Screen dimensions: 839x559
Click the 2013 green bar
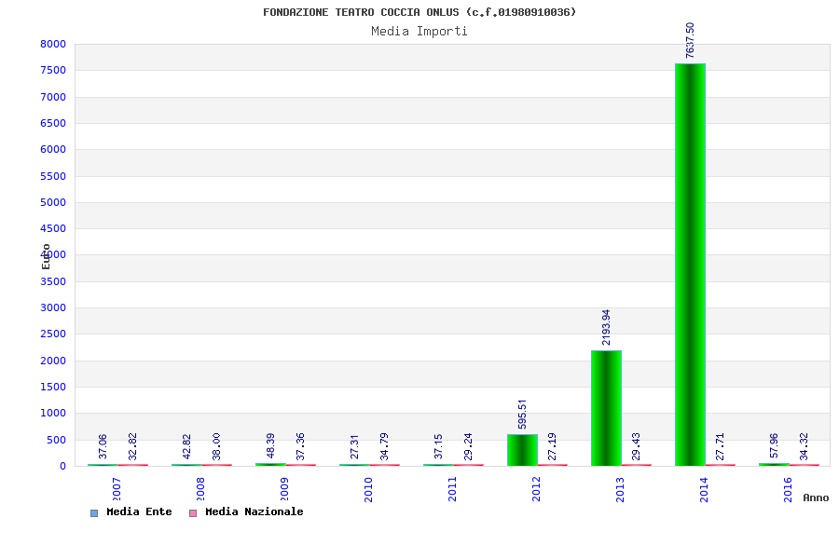coord(606,408)
